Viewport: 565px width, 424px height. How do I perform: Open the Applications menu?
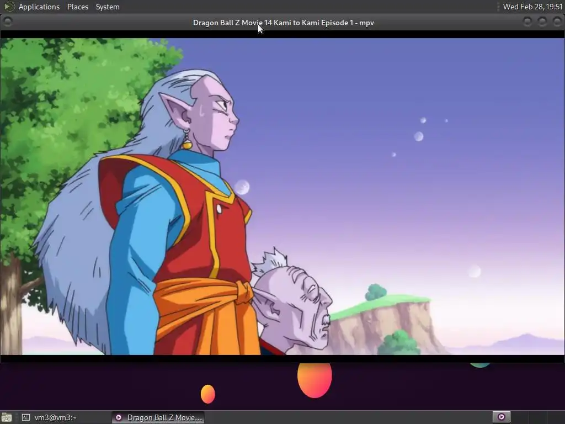coord(39,7)
